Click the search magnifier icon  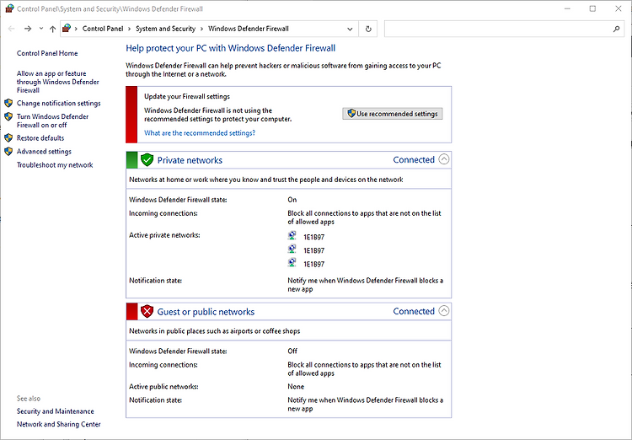point(616,29)
